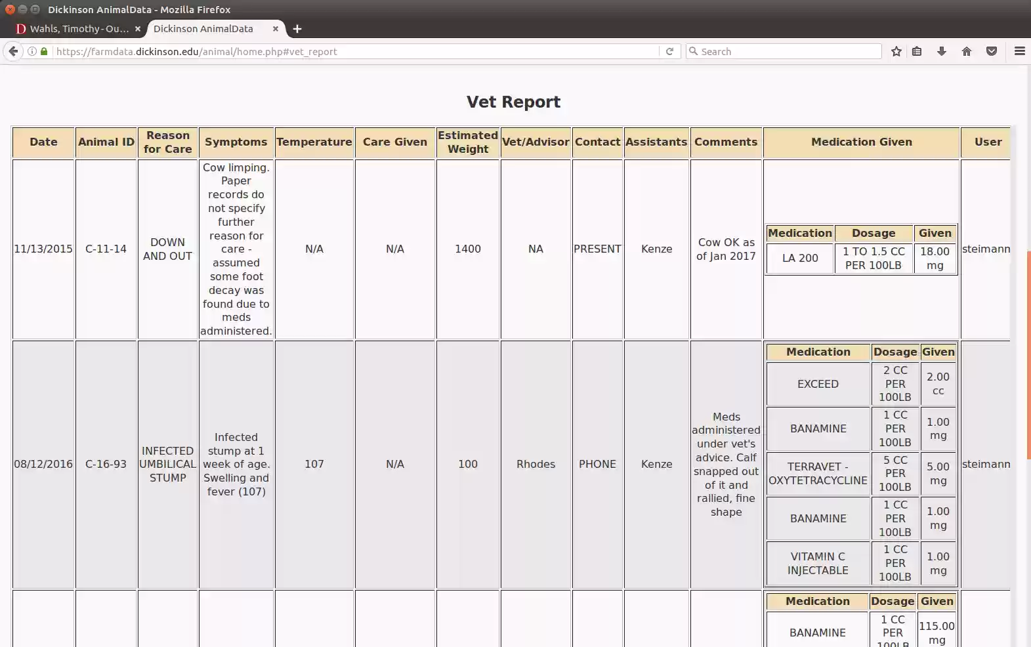Select Animal ID cell C-11-14

point(106,249)
